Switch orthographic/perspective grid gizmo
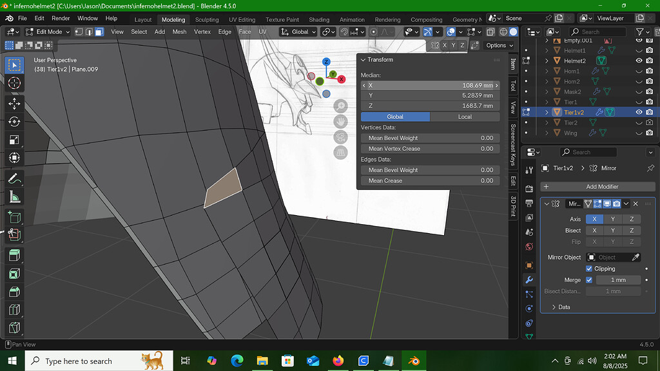The width and height of the screenshot is (660, 371). tap(340, 153)
